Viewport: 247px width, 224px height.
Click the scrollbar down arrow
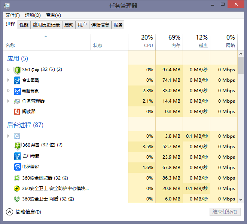point(241,200)
